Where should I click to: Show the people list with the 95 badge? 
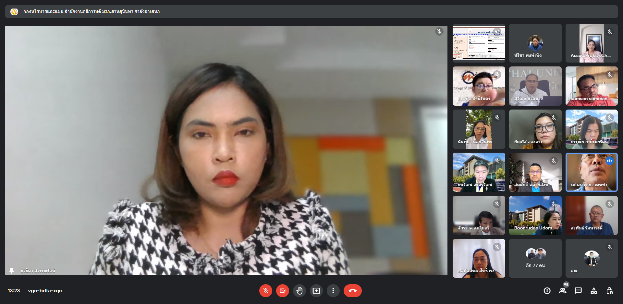pos(563,291)
